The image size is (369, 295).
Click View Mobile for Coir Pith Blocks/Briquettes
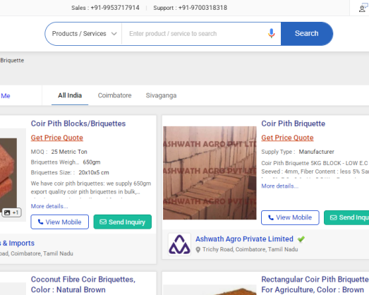(59, 222)
